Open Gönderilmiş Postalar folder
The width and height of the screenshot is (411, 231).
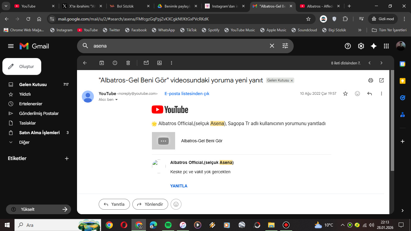tap(39, 113)
